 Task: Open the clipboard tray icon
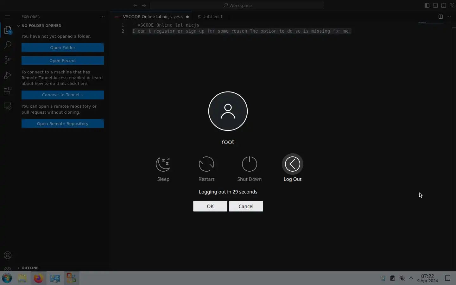click(392, 278)
